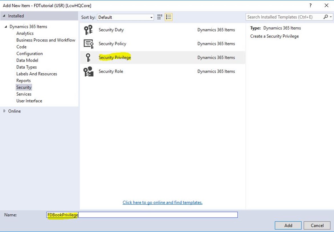Screen dimensions: 334x232
Task: Select the User Interface category
Action: tap(29, 101)
